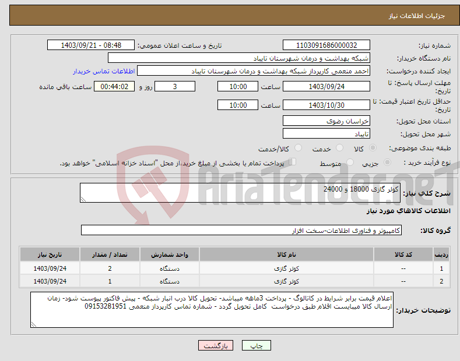
Task: Click the بازگشت back button
Action: [216, 345]
